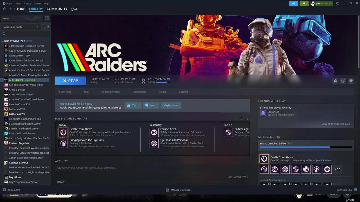Show next post-game summary page

click(241, 119)
